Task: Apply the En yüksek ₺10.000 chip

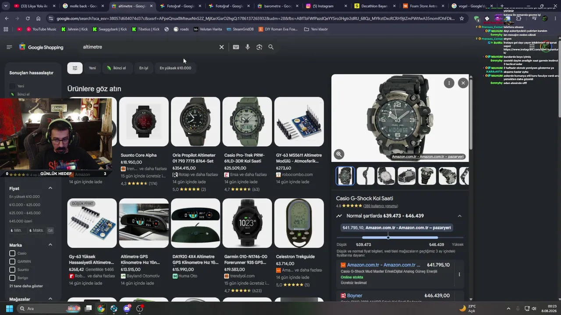Action: click(x=175, y=68)
